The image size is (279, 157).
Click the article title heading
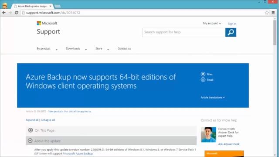pyautogui.click(x=101, y=82)
